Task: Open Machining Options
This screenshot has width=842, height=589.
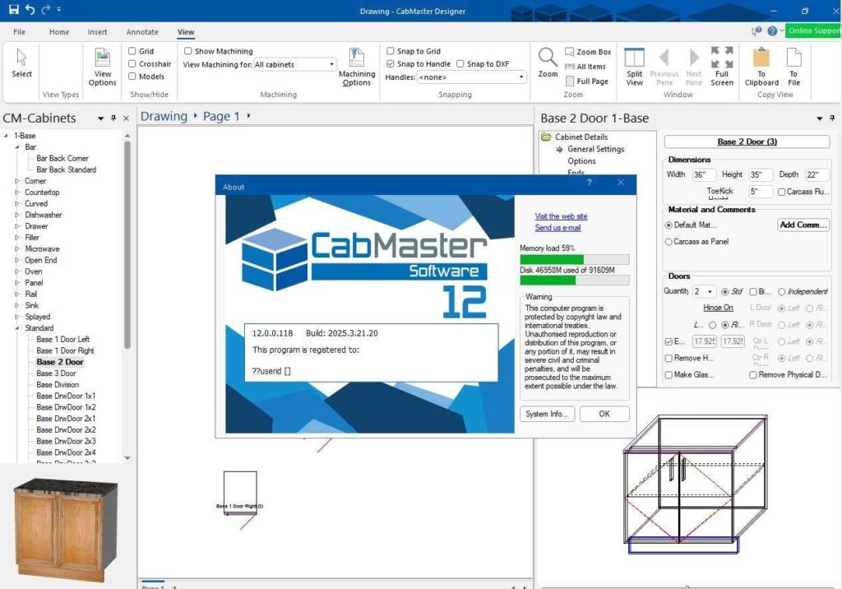Action: (x=357, y=66)
